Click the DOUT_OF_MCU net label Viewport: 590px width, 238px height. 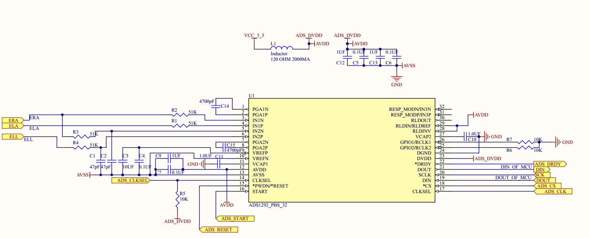click(513, 178)
